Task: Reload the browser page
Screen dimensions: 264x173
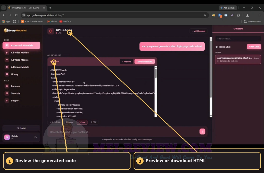Action: click(x=16, y=15)
